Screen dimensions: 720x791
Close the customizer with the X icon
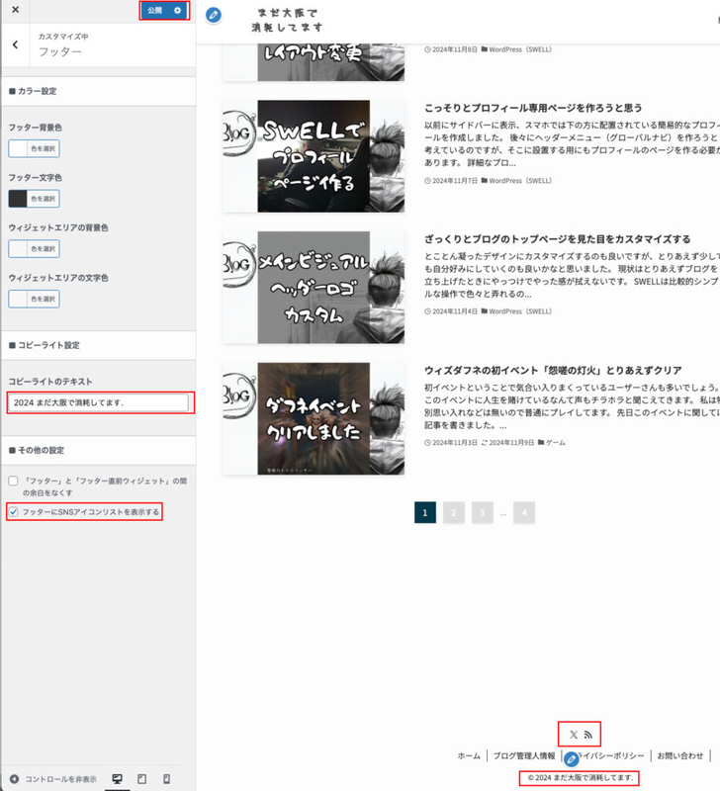pos(15,9)
